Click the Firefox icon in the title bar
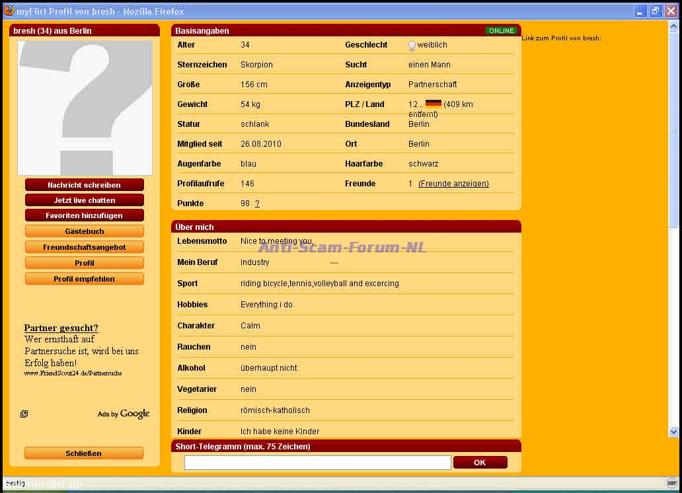This screenshot has width=682, height=493. tap(9, 11)
